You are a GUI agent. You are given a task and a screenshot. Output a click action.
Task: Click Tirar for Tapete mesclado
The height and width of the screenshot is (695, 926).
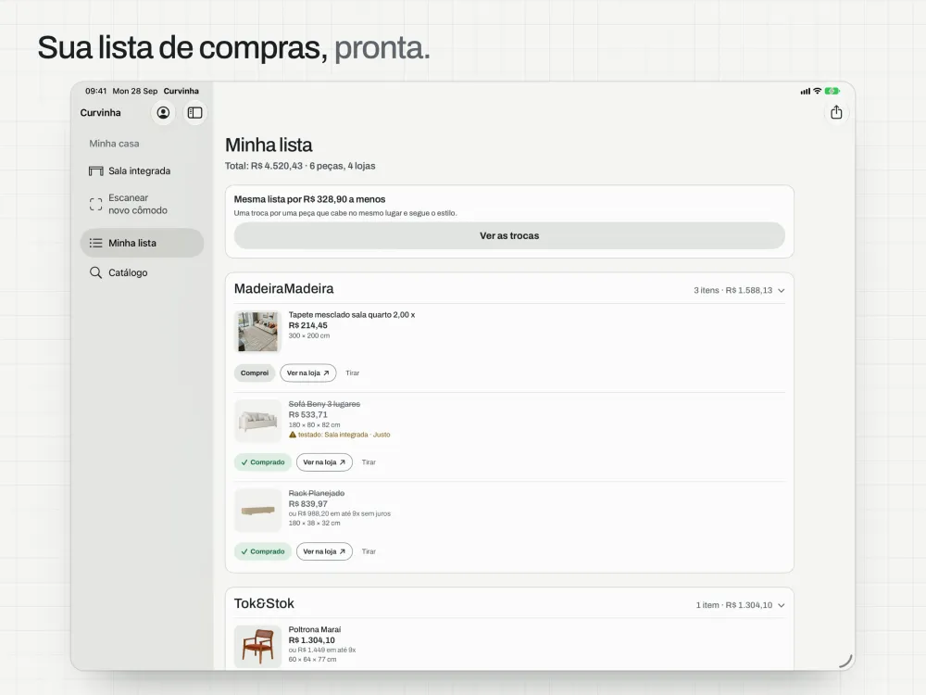pyautogui.click(x=353, y=373)
